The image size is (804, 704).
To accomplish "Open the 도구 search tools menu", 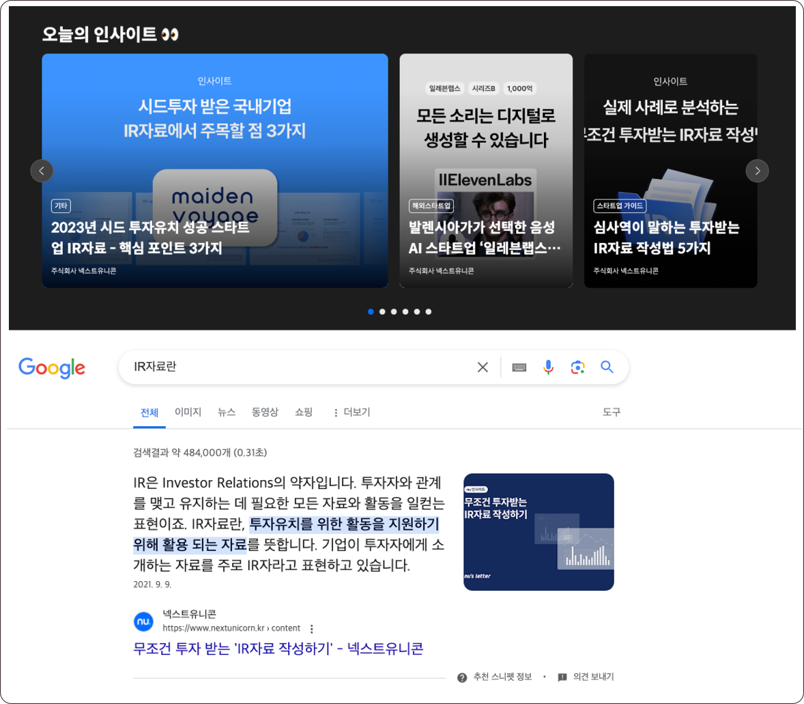I will 612,412.
